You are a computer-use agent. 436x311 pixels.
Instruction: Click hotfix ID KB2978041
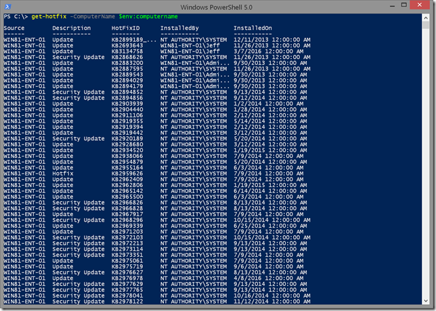(x=127, y=296)
